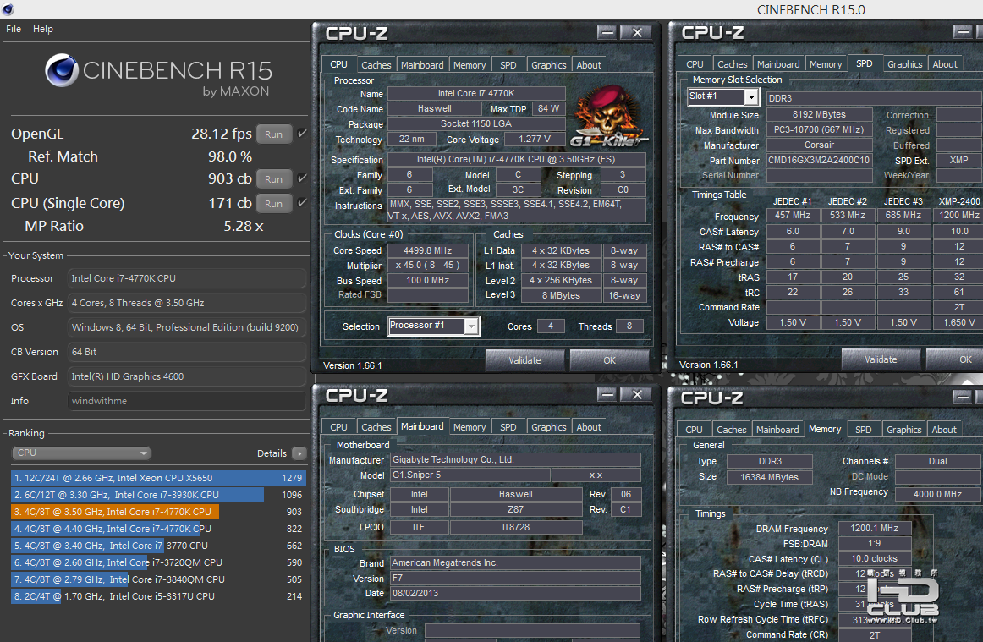983x642 pixels.
Task: Click the Cinebench app icon in title bar
Action: (8, 9)
